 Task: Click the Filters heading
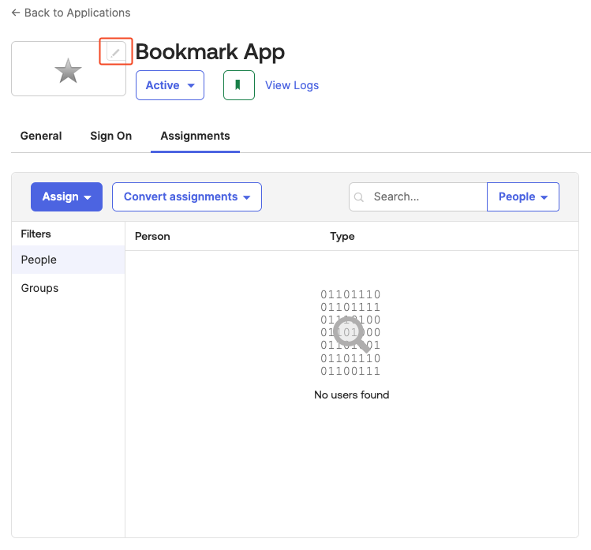coord(36,234)
